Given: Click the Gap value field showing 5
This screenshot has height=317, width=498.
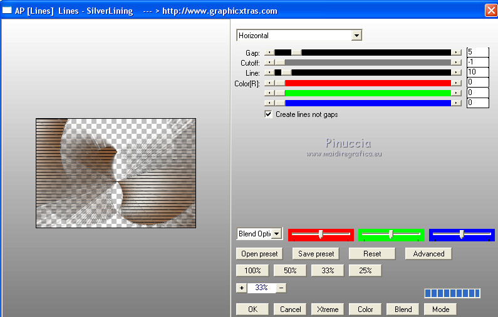Looking at the screenshot, I should tap(477, 52).
